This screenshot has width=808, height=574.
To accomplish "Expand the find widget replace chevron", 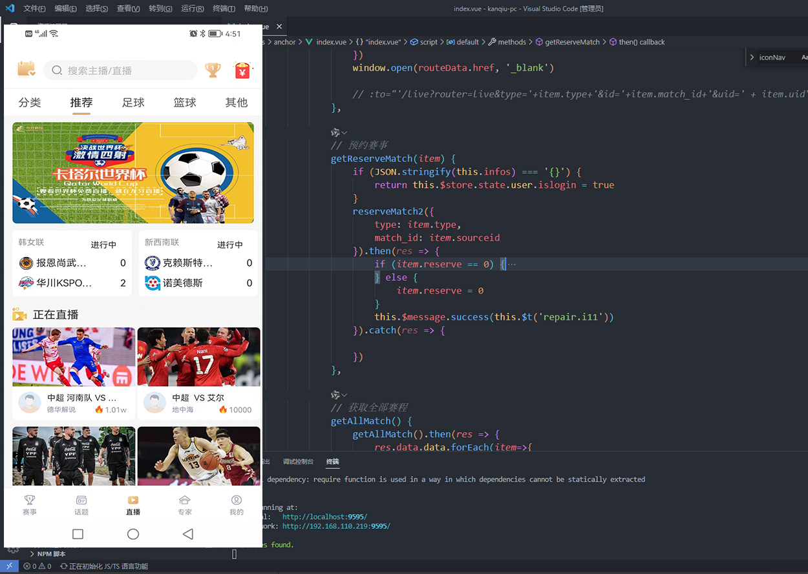I will 752,57.
